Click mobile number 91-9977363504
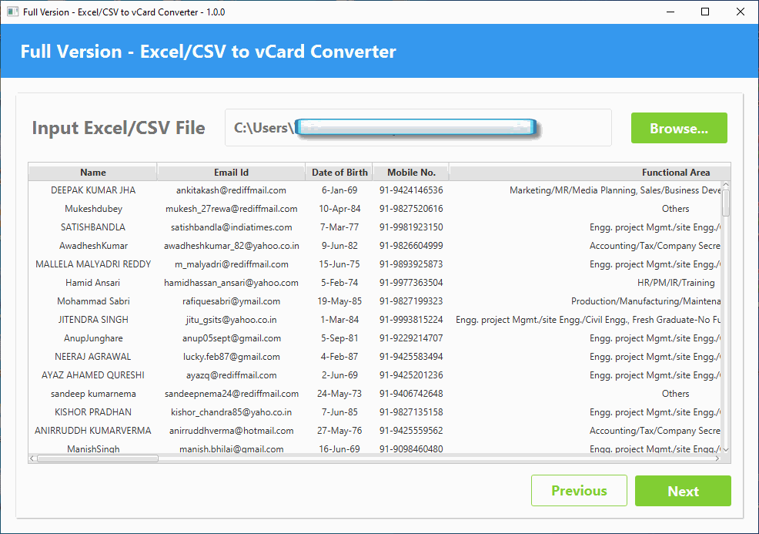This screenshot has width=759, height=534. [x=411, y=283]
